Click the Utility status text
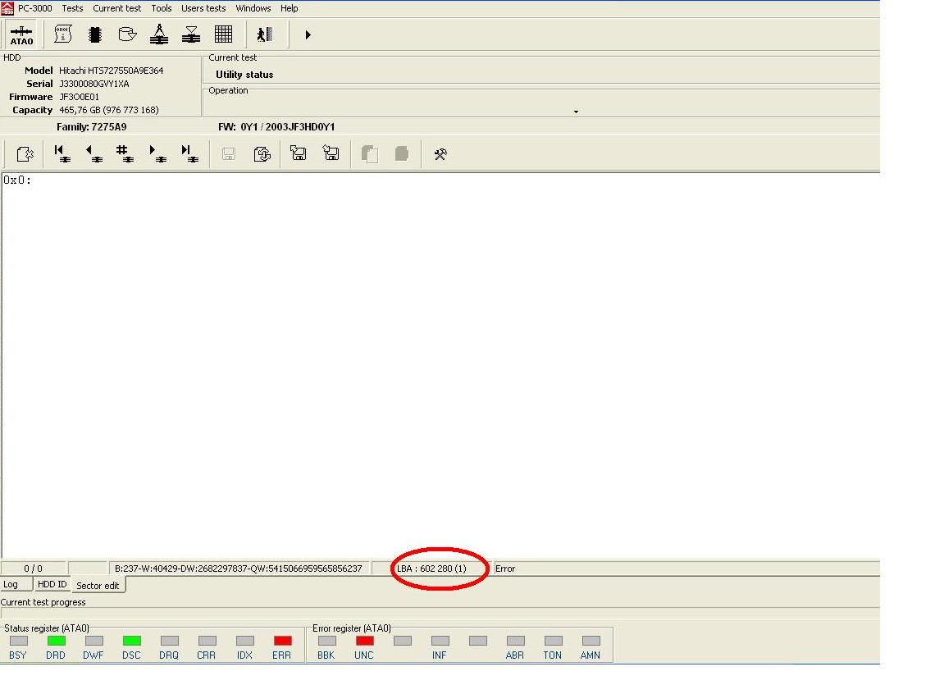The image size is (944, 685). tap(244, 75)
